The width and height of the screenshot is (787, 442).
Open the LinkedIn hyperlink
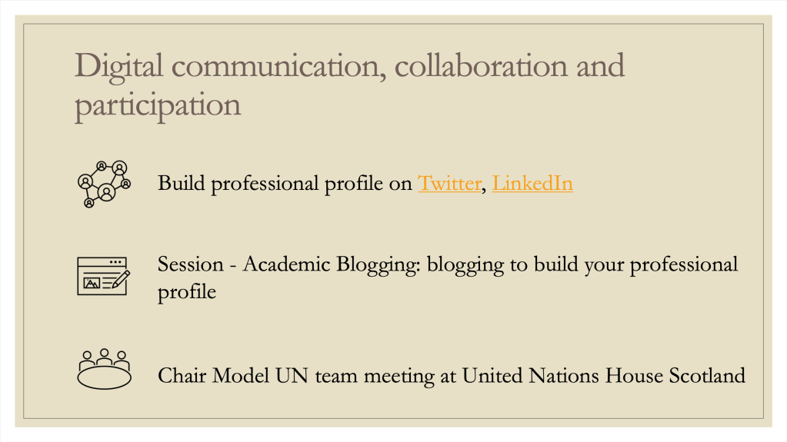532,183
